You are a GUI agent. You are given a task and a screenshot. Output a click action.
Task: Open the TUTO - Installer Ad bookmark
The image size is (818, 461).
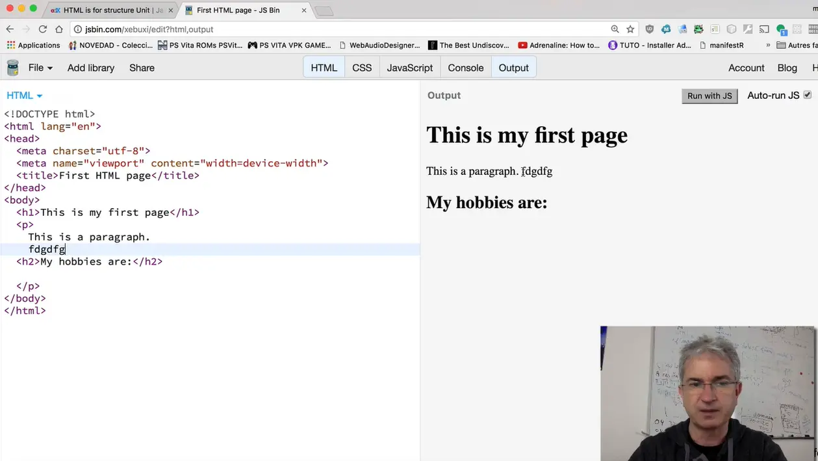(649, 46)
